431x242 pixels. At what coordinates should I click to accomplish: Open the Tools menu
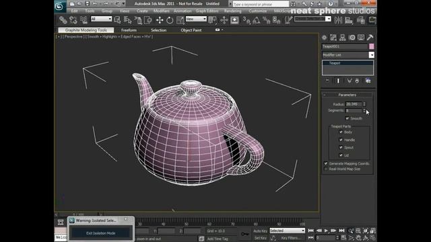click(90, 11)
